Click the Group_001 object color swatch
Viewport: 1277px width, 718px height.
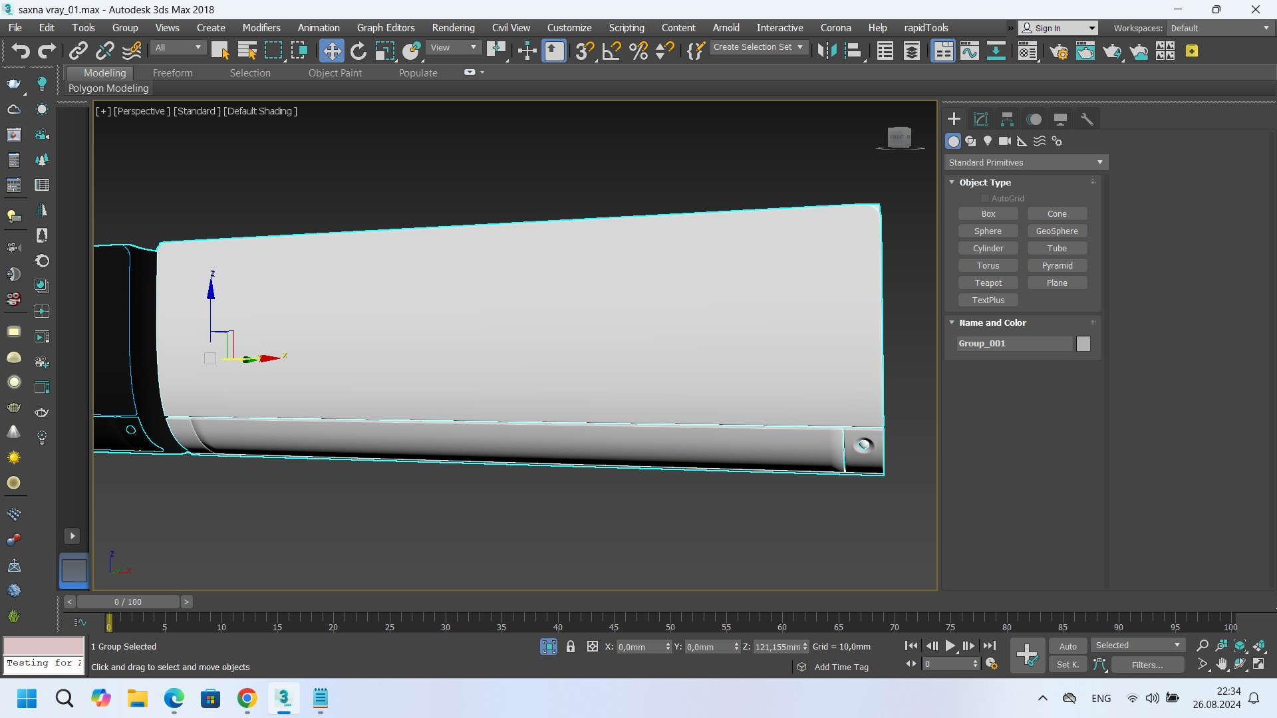[x=1083, y=344]
